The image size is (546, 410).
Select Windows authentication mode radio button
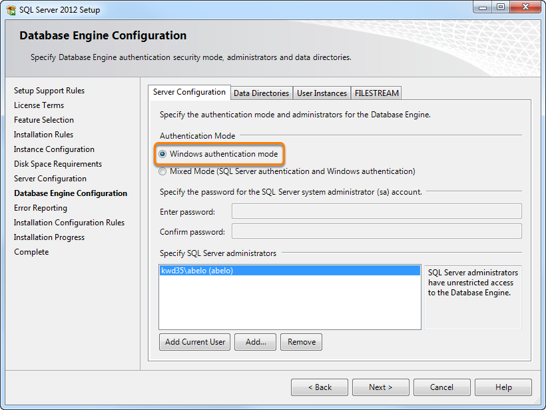[x=162, y=154]
